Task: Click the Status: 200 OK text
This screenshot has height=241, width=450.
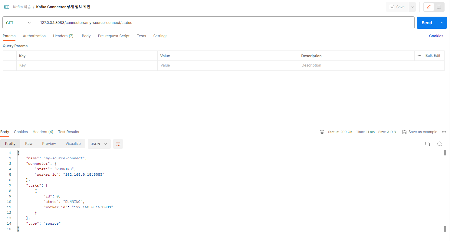Action: point(340,132)
